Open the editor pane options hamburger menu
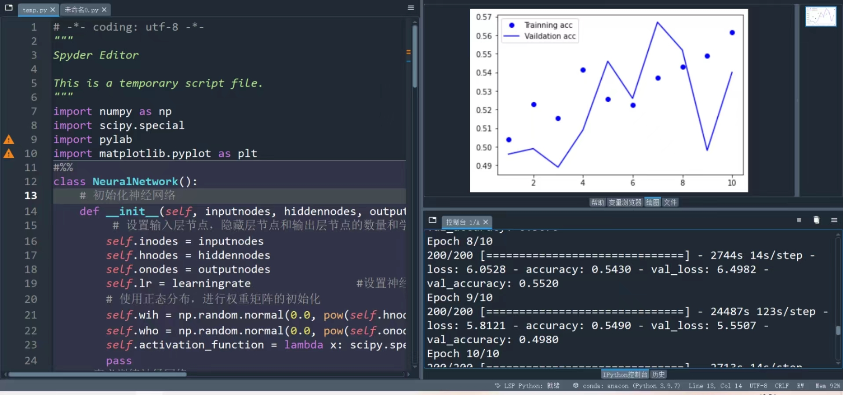 pyautogui.click(x=411, y=7)
